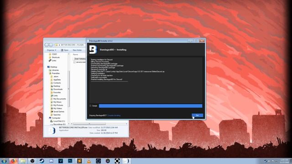Viewport: 292px width, 164px height.
Task: Click the navigation pane vertical scrollbar
Action: click(x=69, y=89)
